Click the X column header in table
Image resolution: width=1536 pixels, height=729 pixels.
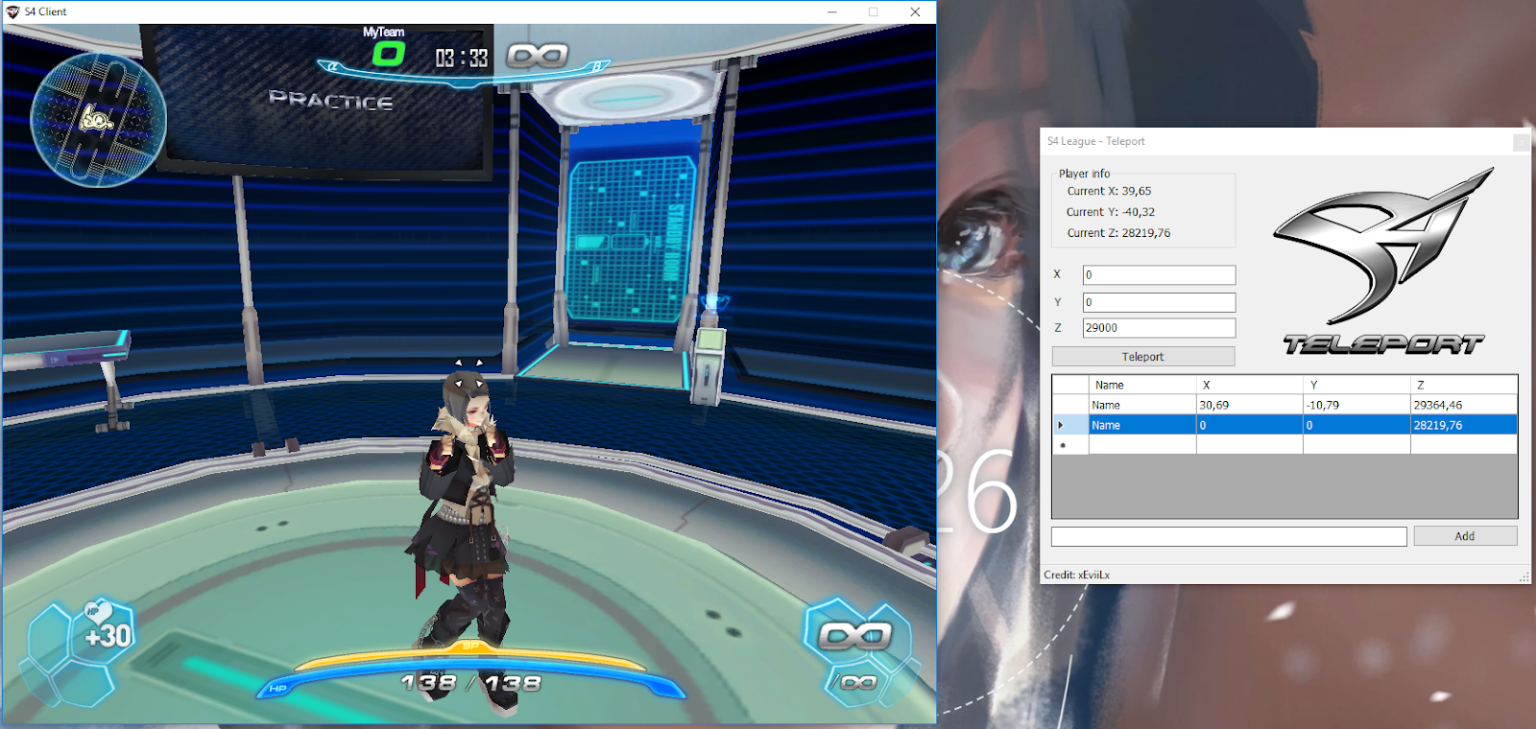[x=1250, y=385]
